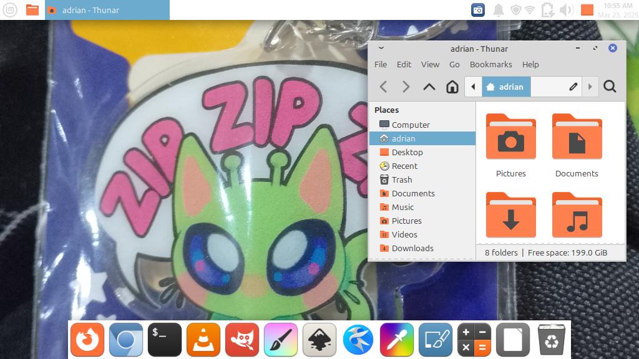Navigate back with the left arrow
Viewport: 639px width, 359px height.
coord(384,87)
